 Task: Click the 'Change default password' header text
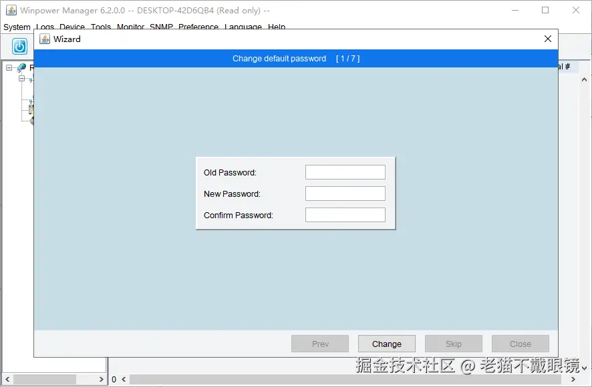[x=279, y=59]
